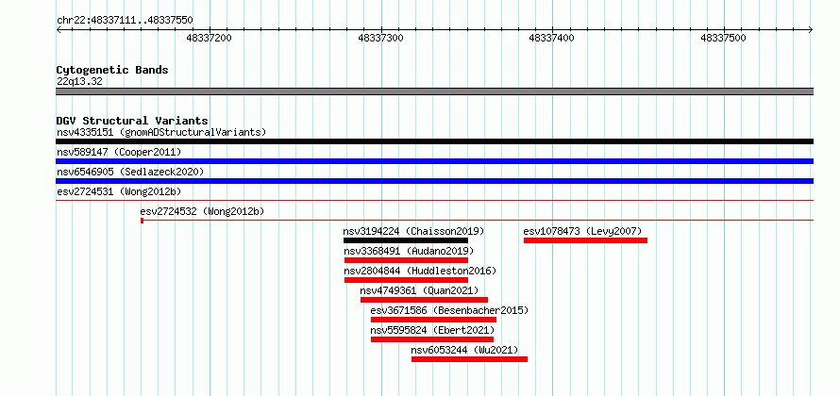The height and width of the screenshot is (396, 840).
Task: Click the nsv4335151 gnomADStructuralVariants label
Action: pyautogui.click(x=161, y=132)
